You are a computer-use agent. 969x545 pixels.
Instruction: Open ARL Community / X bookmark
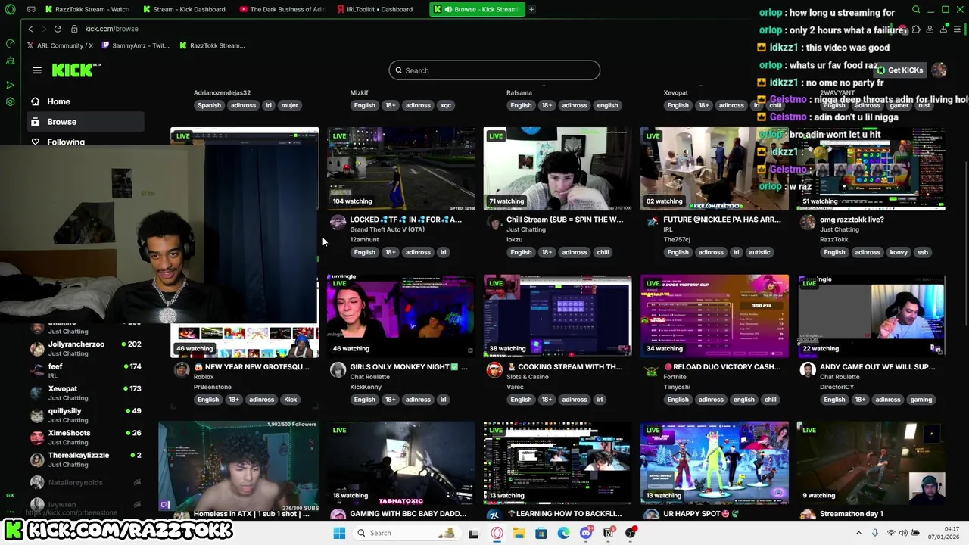tap(60, 45)
